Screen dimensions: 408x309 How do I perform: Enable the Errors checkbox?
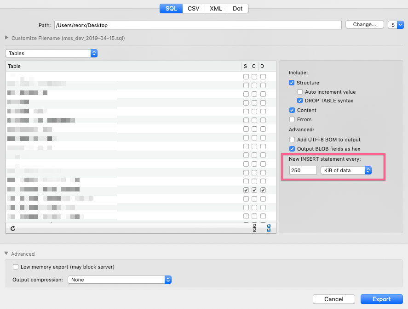(292, 119)
